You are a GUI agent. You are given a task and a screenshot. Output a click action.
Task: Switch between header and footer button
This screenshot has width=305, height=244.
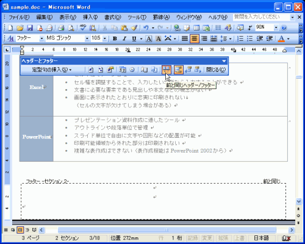[x=178, y=70]
